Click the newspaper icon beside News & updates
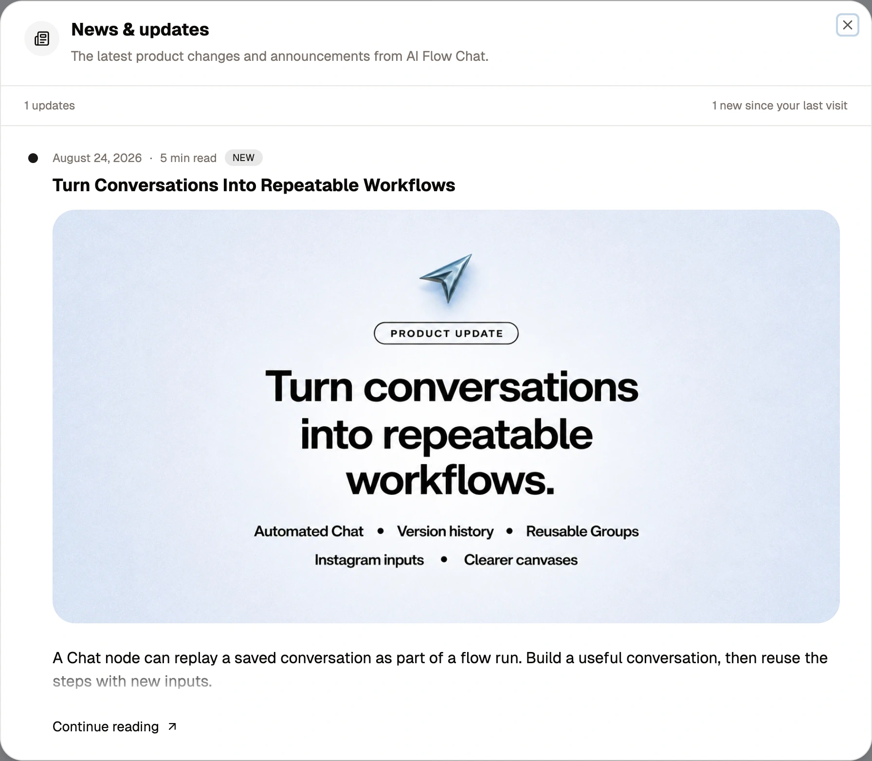This screenshot has height=761, width=872. tap(42, 38)
